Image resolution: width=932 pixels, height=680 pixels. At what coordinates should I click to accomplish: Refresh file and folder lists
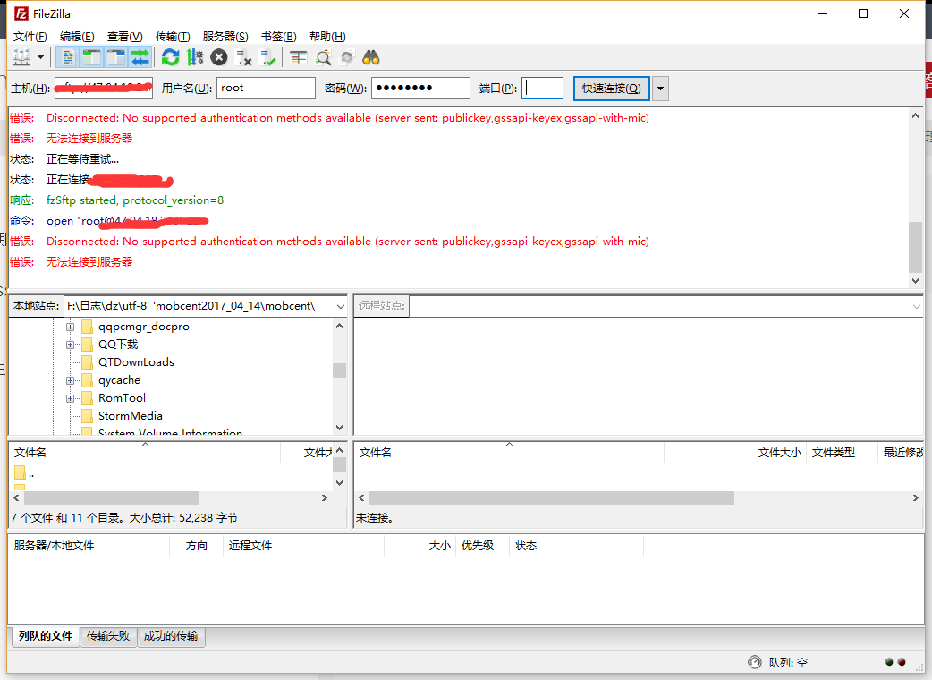click(171, 57)
